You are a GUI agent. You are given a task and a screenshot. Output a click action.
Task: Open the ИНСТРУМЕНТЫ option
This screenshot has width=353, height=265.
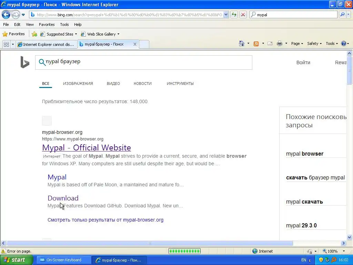point(180,84)
